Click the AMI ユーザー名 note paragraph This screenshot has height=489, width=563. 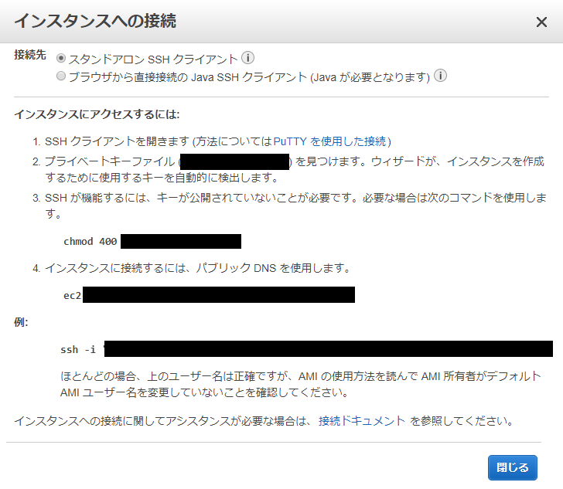[300, 384]
